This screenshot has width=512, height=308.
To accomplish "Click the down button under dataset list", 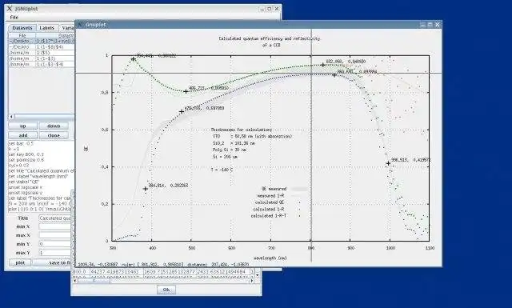I will 54,126.
